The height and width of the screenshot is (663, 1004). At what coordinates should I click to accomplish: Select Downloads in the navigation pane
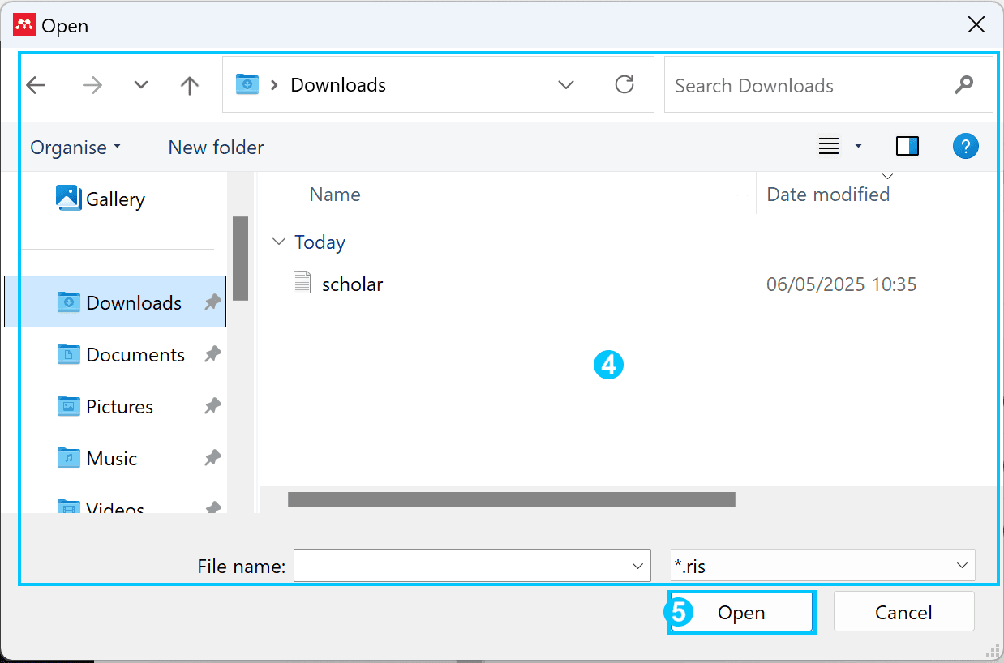point(115,302)
